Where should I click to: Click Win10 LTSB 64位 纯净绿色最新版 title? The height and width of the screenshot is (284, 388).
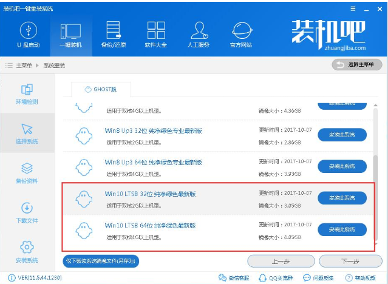pos(150,226)
